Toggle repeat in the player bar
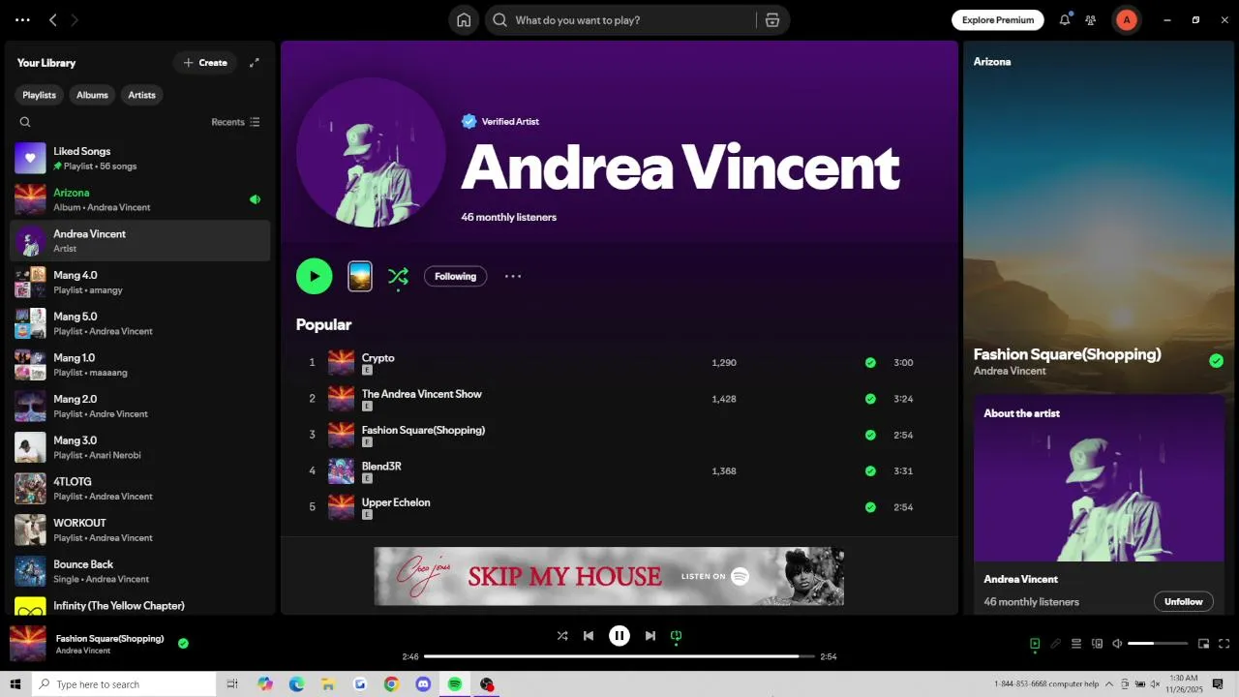Viewport: 1239px width, 697px height. point(677,636)
